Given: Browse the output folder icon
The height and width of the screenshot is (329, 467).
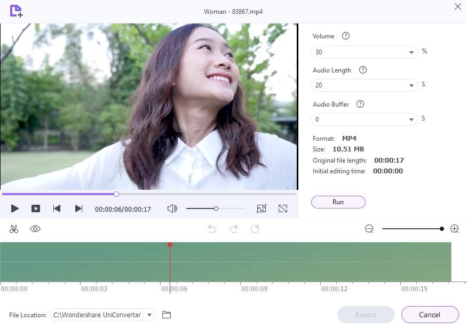Looking at the screenshot, I should tap(167, 315).
